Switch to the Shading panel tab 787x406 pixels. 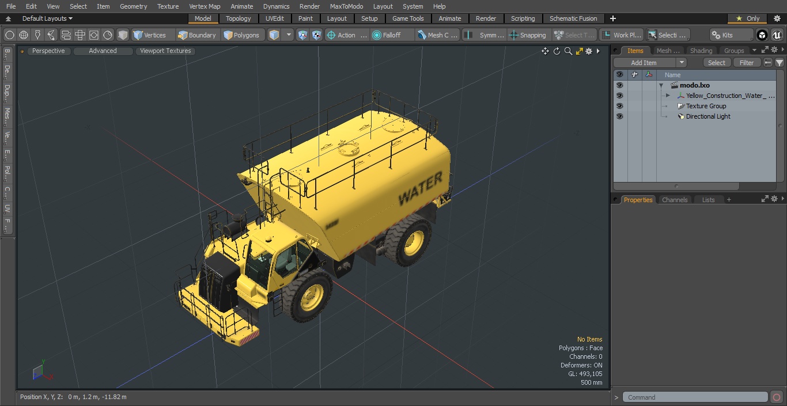(x=701, y=51)
